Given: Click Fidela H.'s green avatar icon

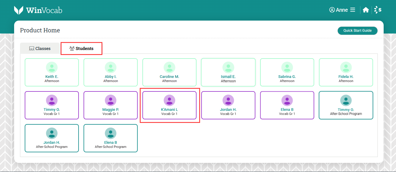Looking at the screenshot, I should (346, 67).
